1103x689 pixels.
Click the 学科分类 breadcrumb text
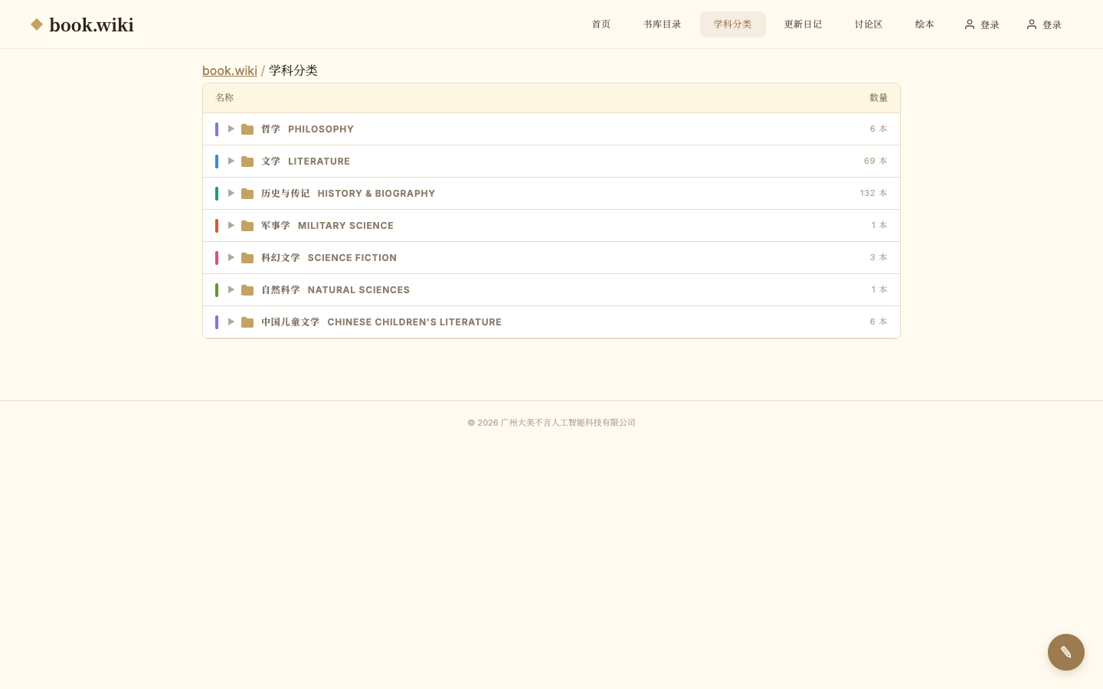tap(293, 70)
